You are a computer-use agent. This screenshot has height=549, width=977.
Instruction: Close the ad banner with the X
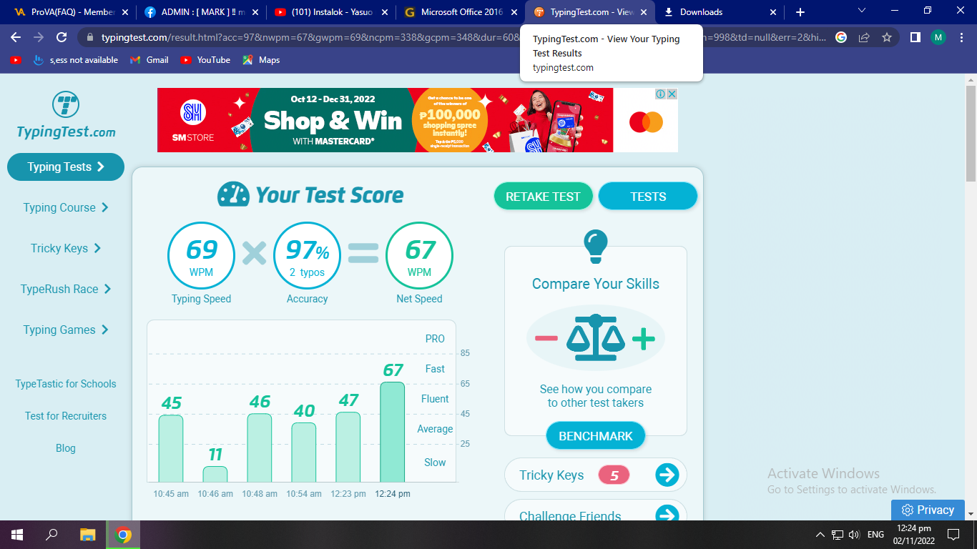tap(672, 94)
